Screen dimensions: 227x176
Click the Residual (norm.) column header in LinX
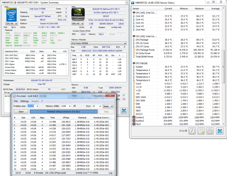click(x=101, y=118)
